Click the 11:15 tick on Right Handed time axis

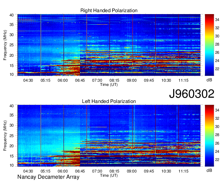183,80
